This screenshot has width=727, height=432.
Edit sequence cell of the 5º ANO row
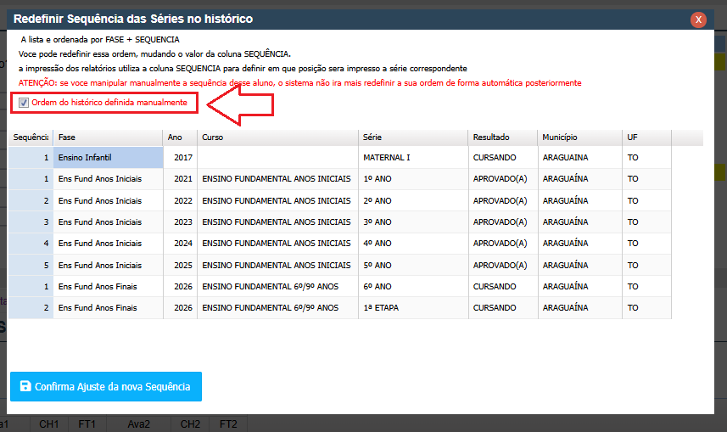click(31, 265)
